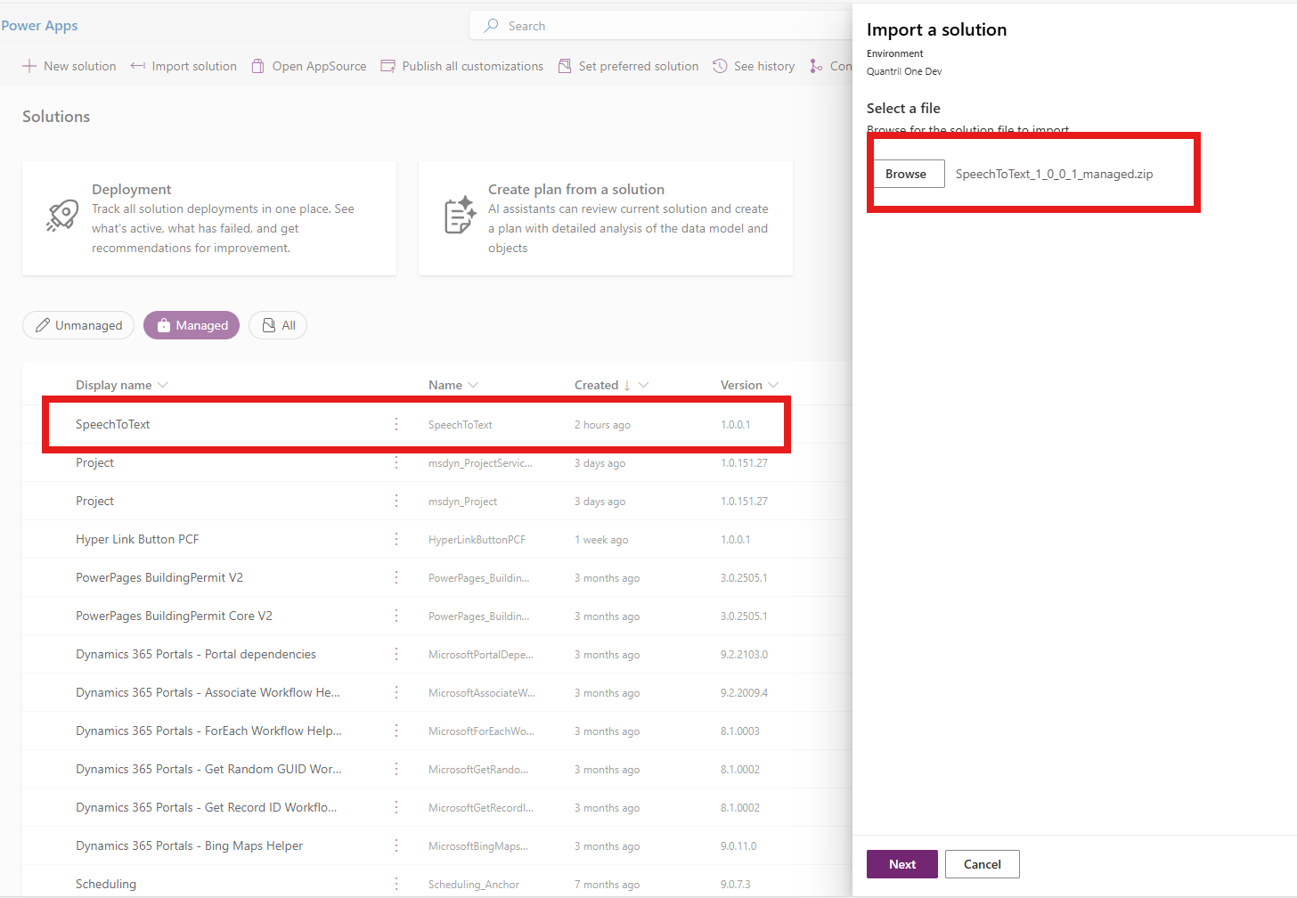Click the Import solution arrow icon

click(138, 66)
